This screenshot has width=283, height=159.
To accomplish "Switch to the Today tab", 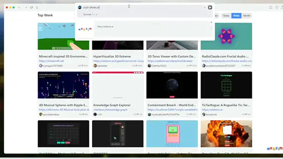I will click(226, 16).
